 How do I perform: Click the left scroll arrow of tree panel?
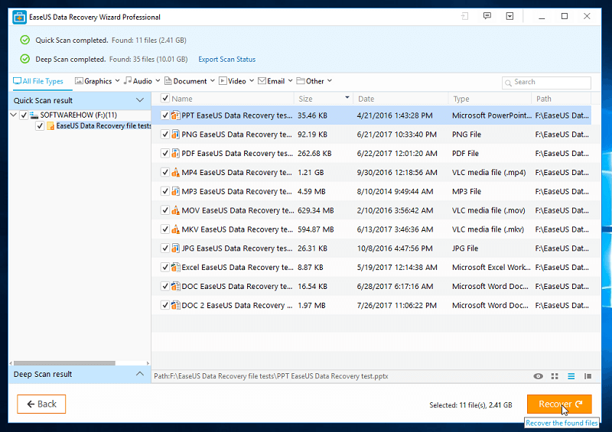coord(11,363)
